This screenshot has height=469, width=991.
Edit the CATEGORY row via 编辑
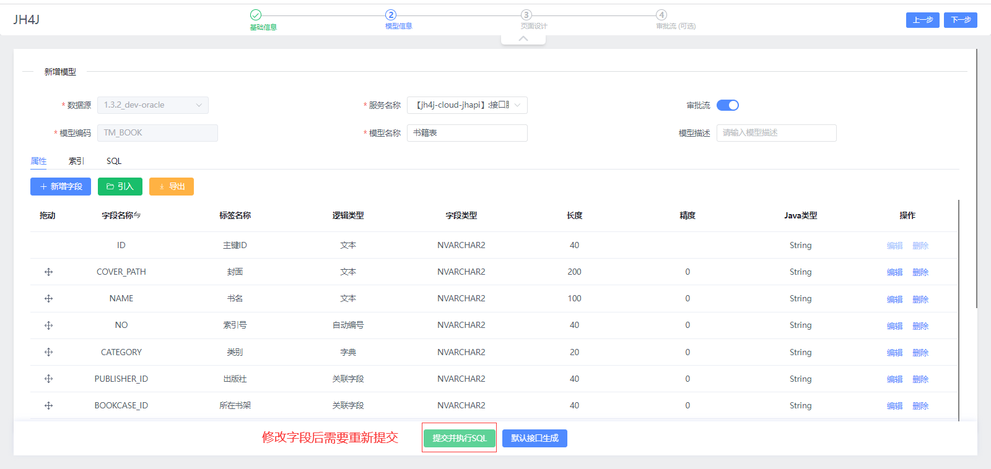[x=895, y=353]
